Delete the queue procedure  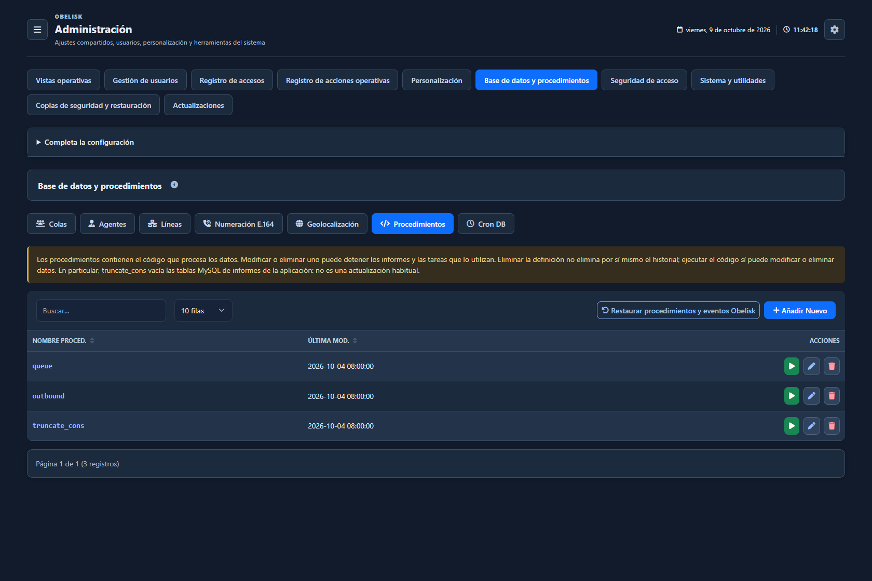point(832,366)
